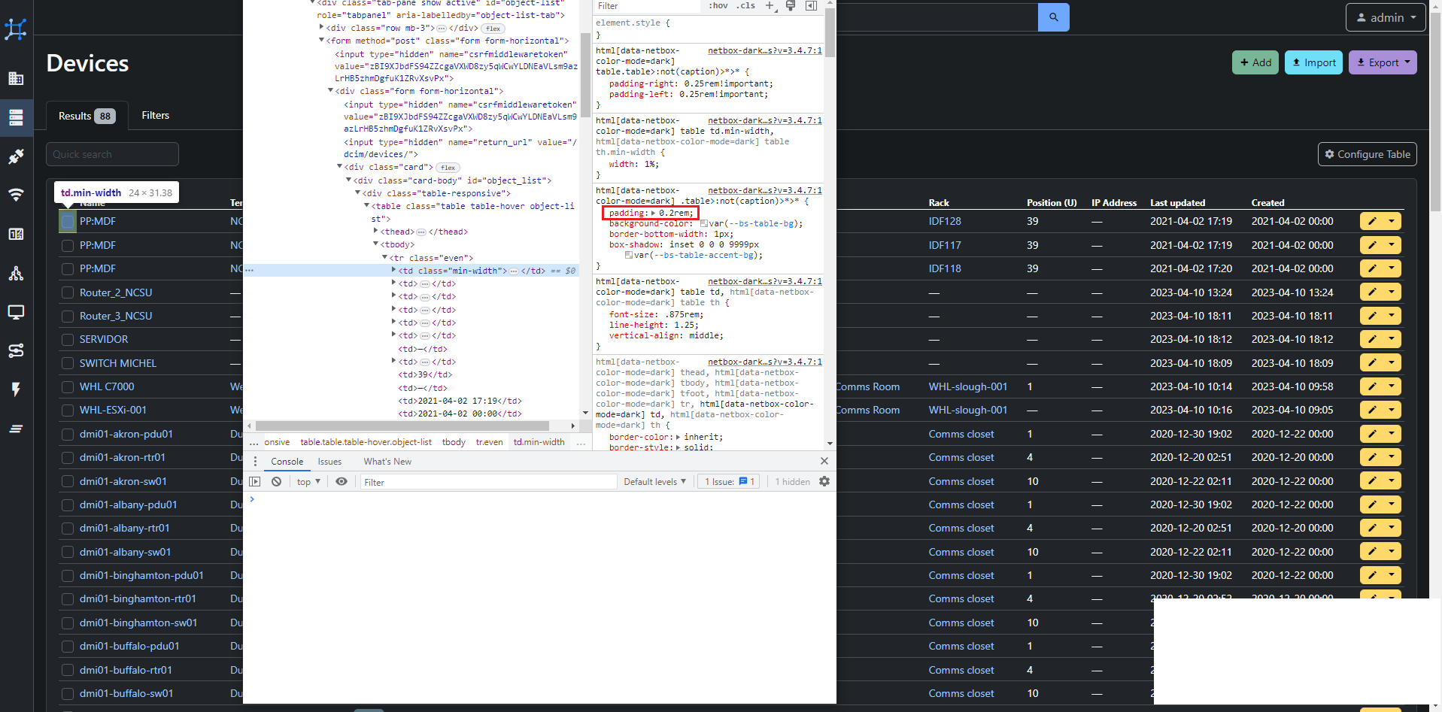The height and width of the screenshot is (712, 1442).
Task: Tick the checkbox for Router_2_NCSU
Action: click(x=67, y=292)
